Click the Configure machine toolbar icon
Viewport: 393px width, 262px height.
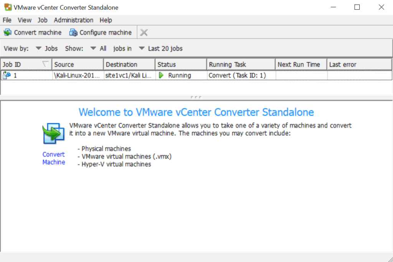(x=73, y=32)
